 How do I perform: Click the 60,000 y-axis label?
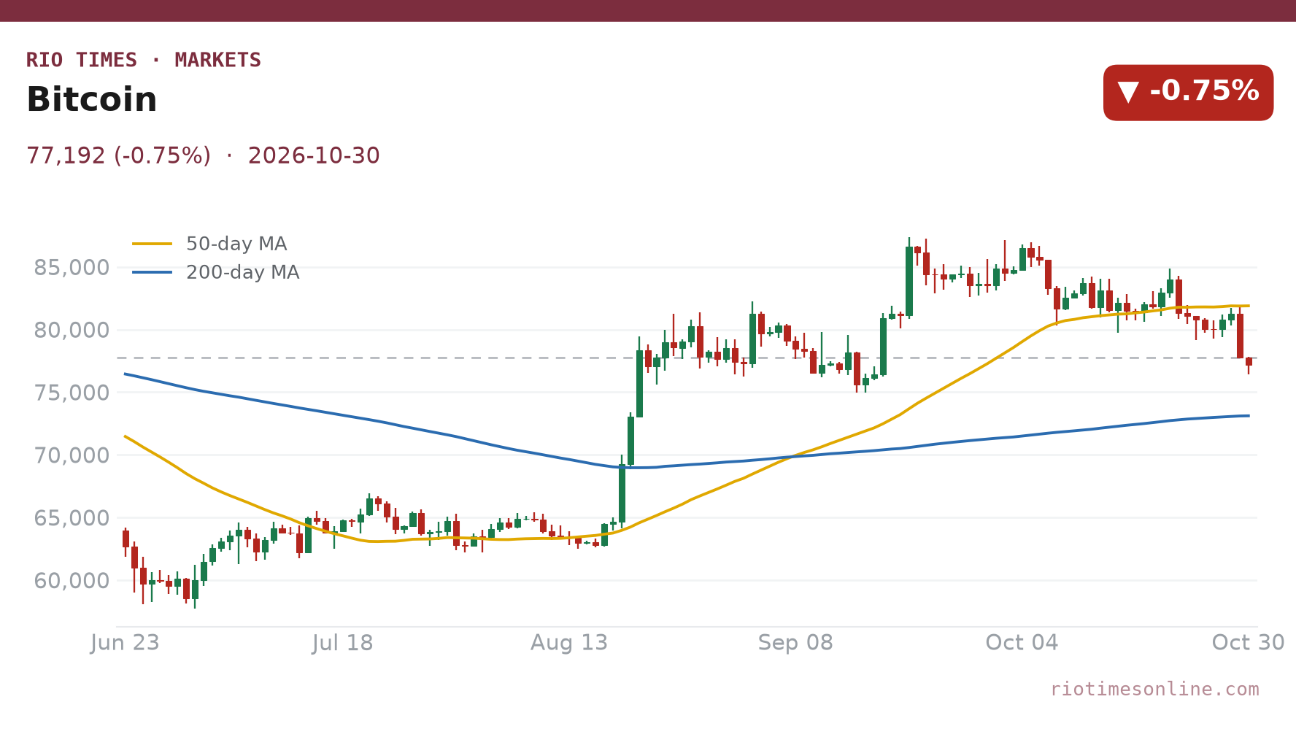pyautogui.click(x=72, y=581)
